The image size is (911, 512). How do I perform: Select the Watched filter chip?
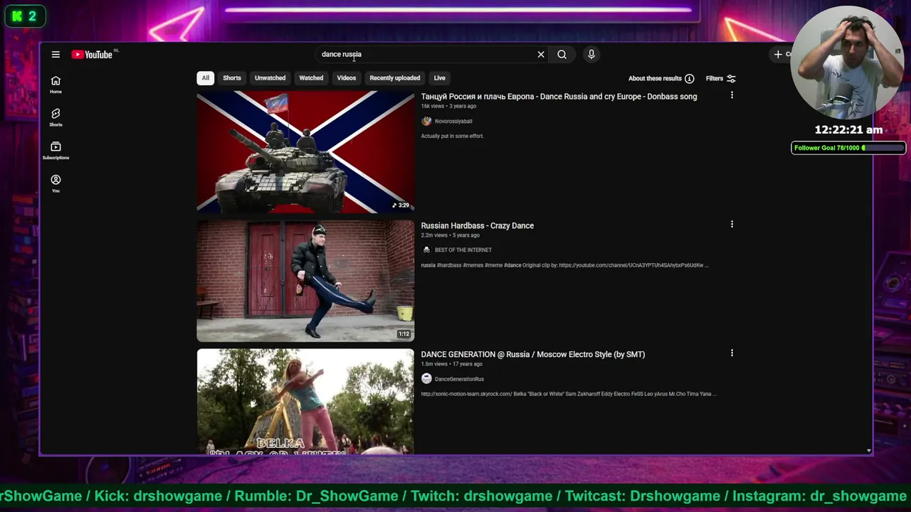pos(311,78)
